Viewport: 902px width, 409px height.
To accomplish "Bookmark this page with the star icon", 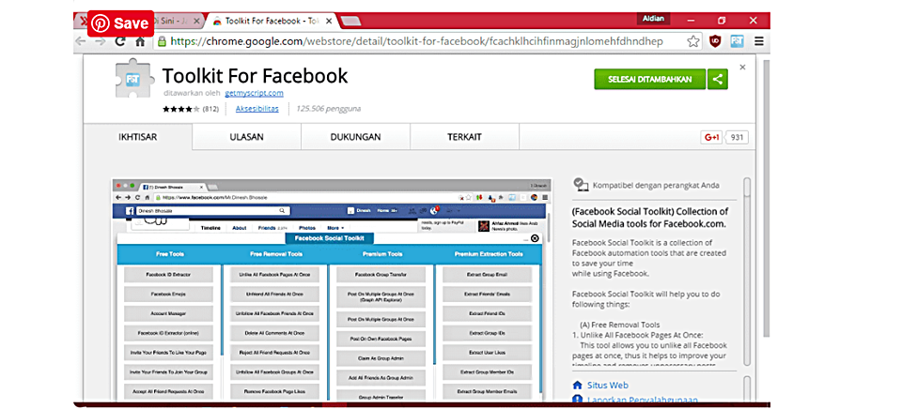I will pos(693,41).
